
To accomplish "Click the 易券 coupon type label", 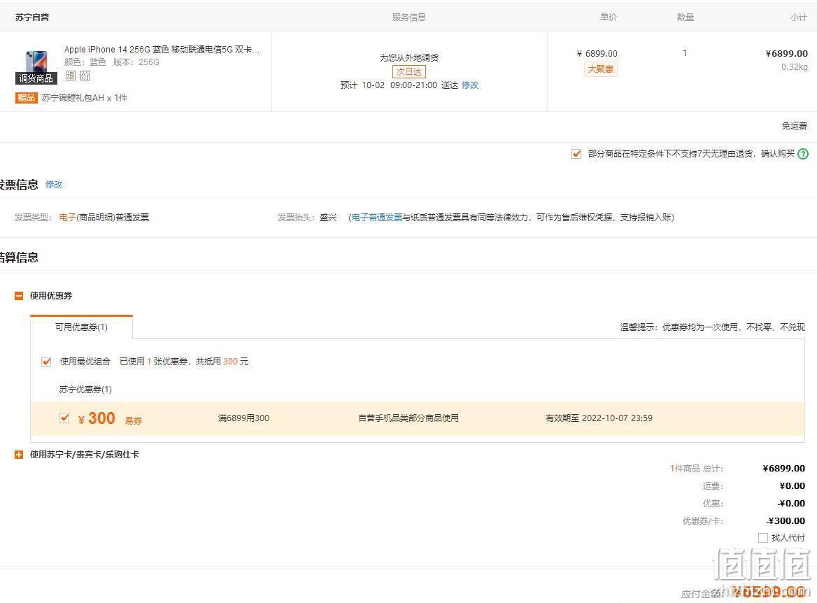I will [x=134, y=420].
